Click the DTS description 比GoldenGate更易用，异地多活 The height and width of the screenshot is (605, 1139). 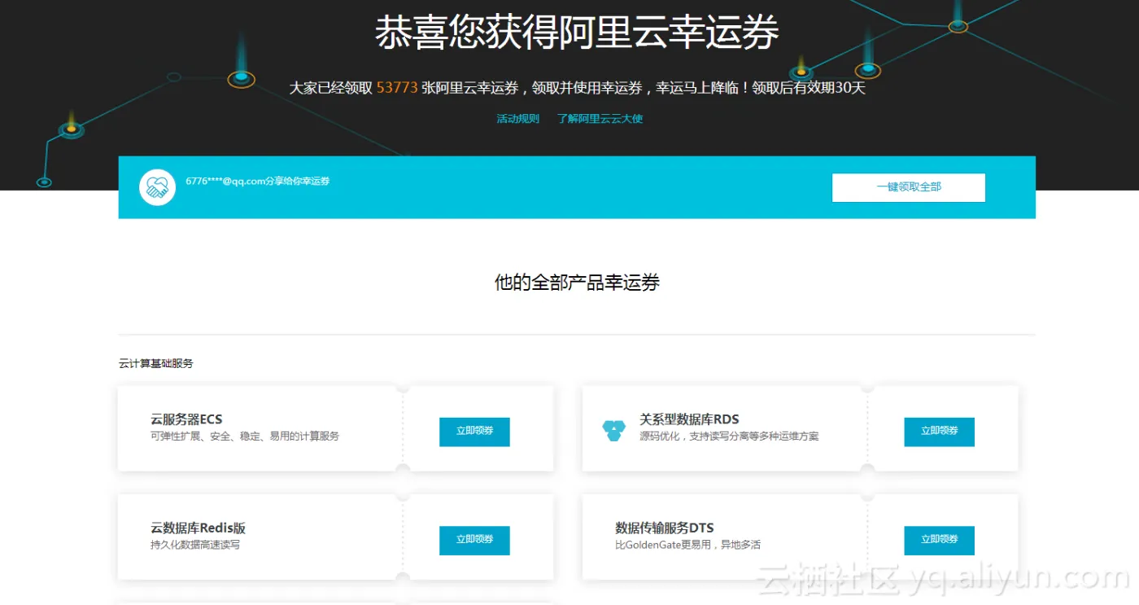(687, 545)
